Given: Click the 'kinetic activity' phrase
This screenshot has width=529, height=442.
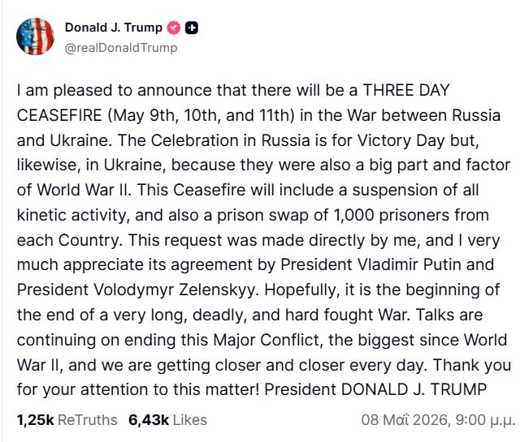Looking at the screenshot, I should 73,216.
